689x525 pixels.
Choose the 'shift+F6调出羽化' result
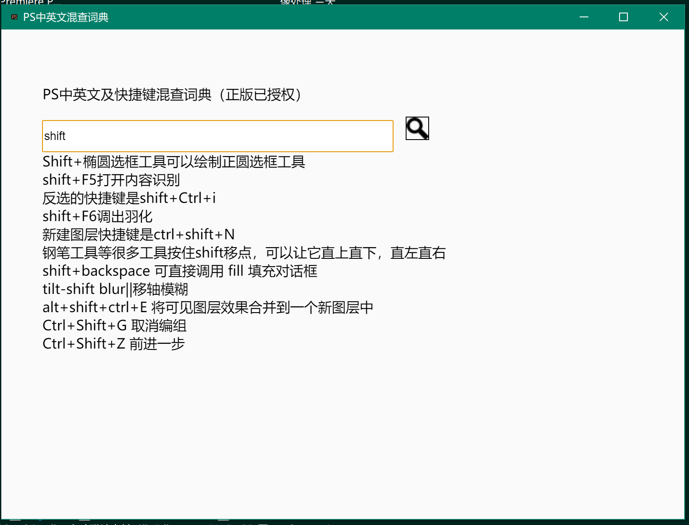pos(98,216)
